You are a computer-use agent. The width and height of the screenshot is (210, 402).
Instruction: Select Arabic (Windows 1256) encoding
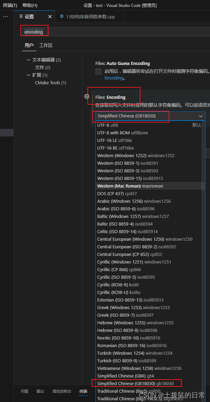[150, 201]
